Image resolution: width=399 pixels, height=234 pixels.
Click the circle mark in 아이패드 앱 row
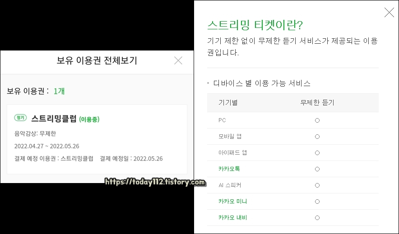point(317,153)
